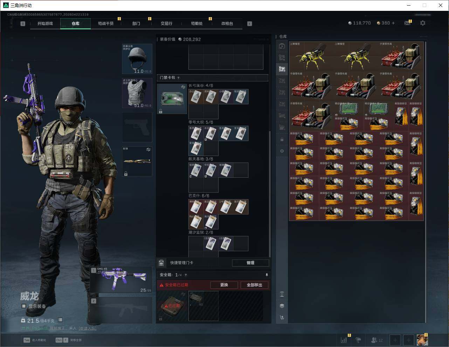This screenshot has width=449, height=347.
Task: Click the expired safe box container
Action: coord(172,306)
